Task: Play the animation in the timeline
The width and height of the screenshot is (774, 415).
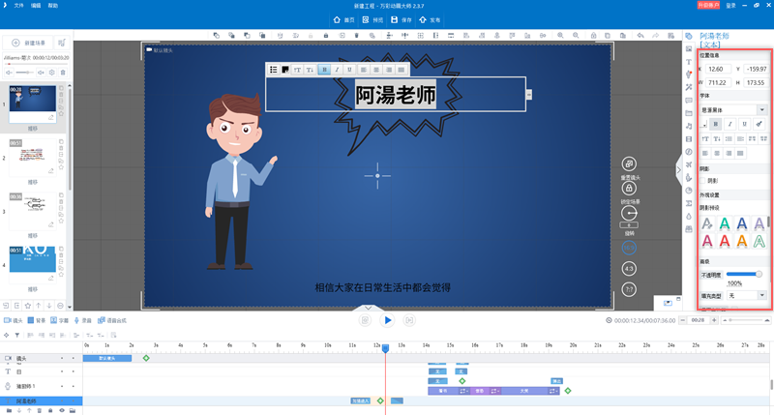Action: 388,320
